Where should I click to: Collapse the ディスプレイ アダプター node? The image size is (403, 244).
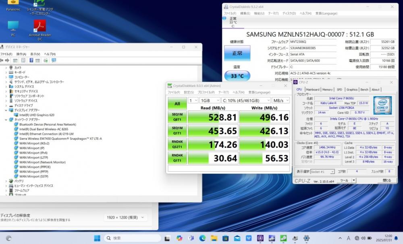tap(6, 110)
